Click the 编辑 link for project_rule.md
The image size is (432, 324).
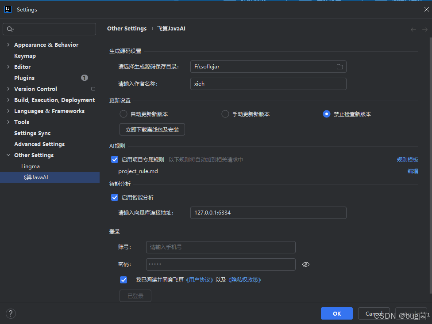click(x=413, y=171)
